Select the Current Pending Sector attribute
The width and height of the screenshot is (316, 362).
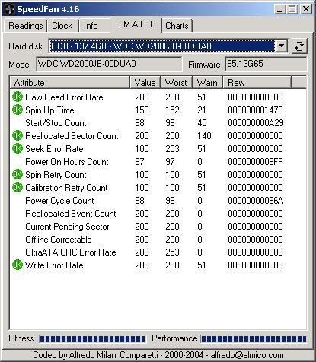tap(67, 227)
